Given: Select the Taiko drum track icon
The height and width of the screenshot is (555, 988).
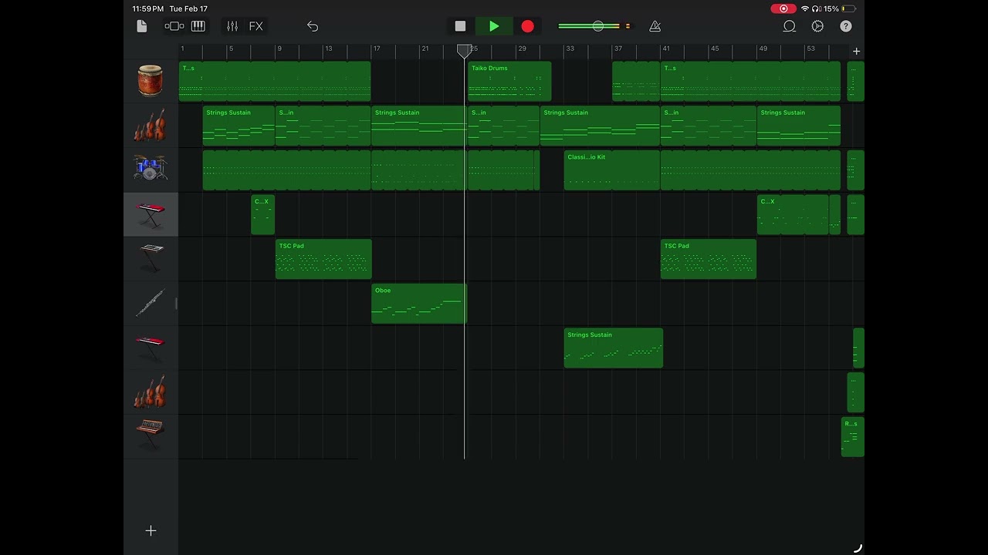Looking at the screenshot, I should tap(151, 80).
